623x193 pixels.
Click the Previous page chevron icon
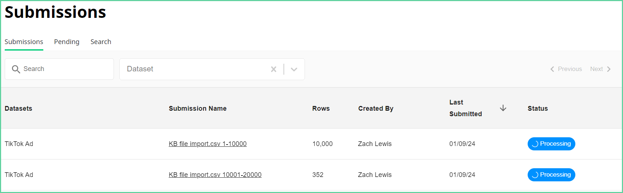pyautogui.click(x=552, y=69)
